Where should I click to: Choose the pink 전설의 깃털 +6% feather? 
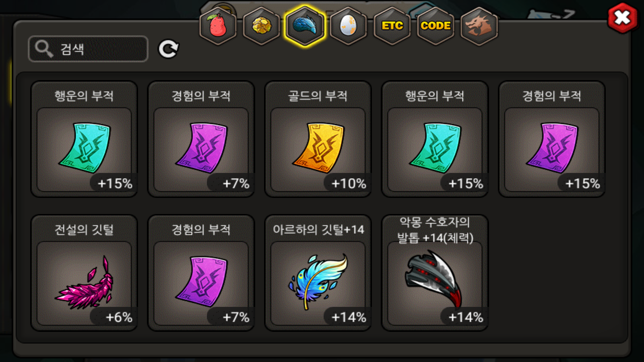tap(84, 273)
